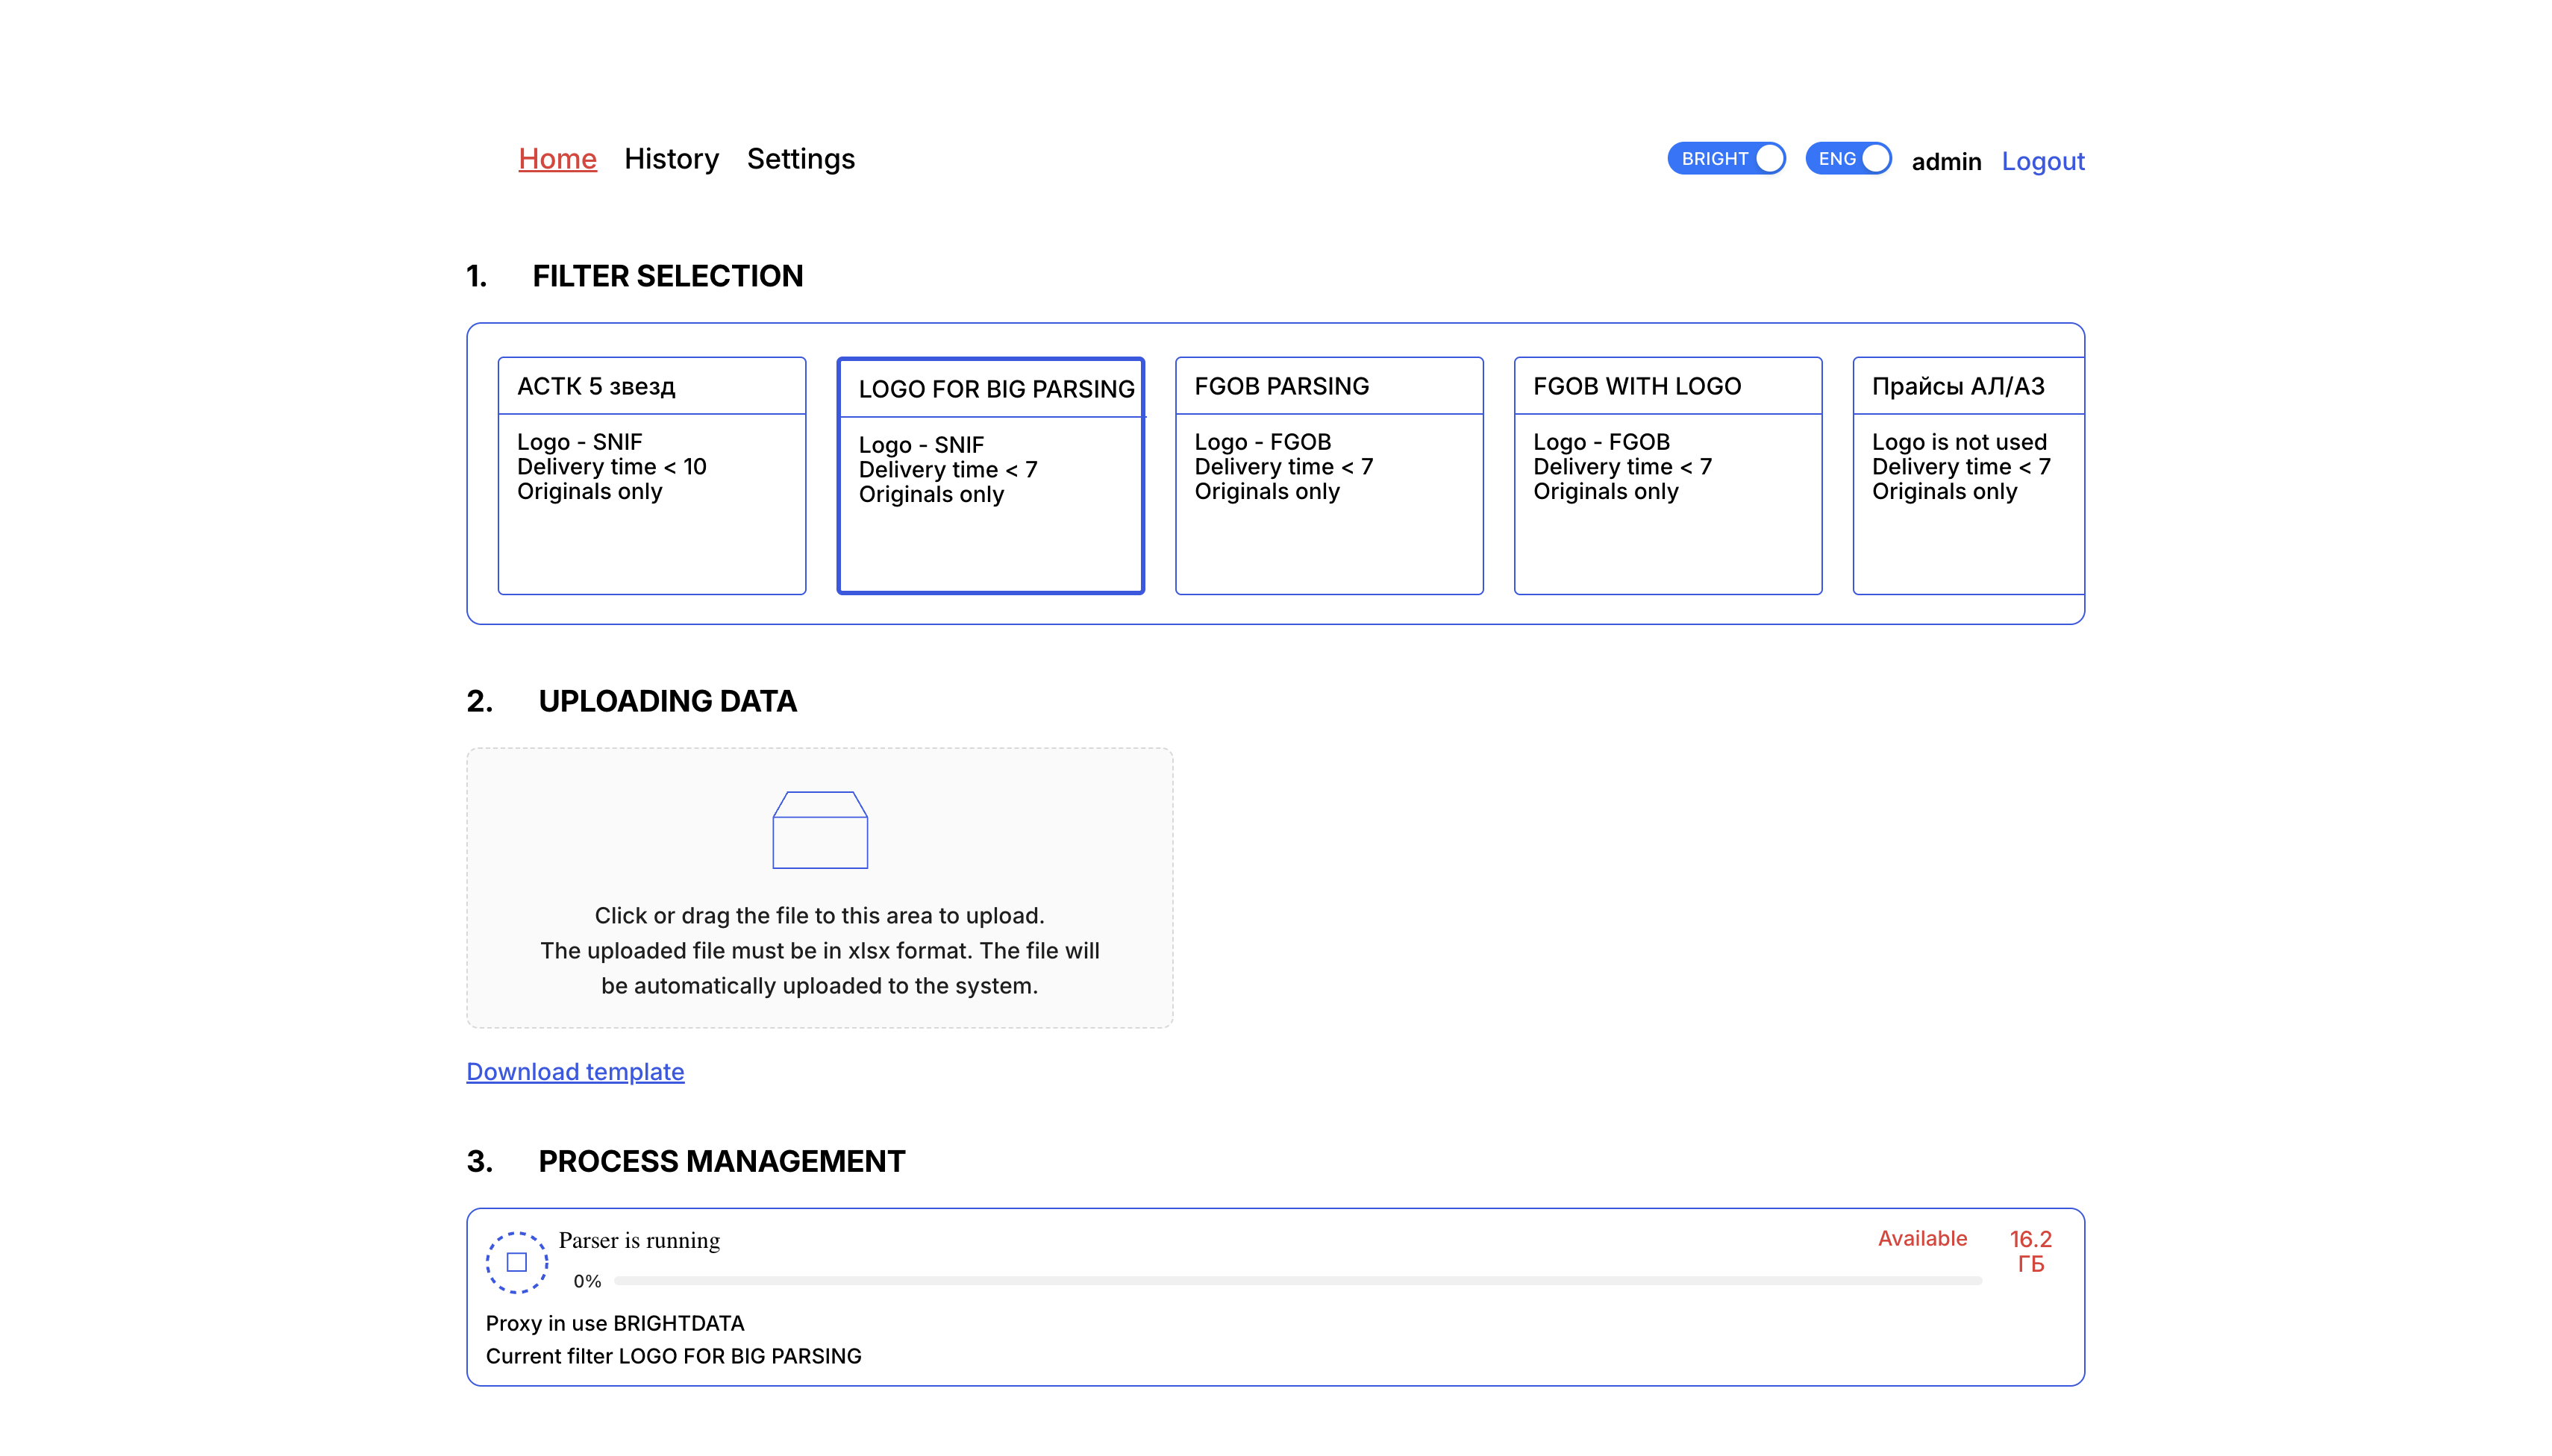Pick the FGOB WITH LOGO filter card
2552x1456 pixels.
click(x=1667, y=476)
